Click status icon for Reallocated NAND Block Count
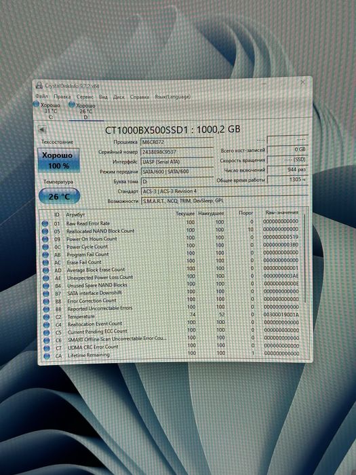 (45, 231)
